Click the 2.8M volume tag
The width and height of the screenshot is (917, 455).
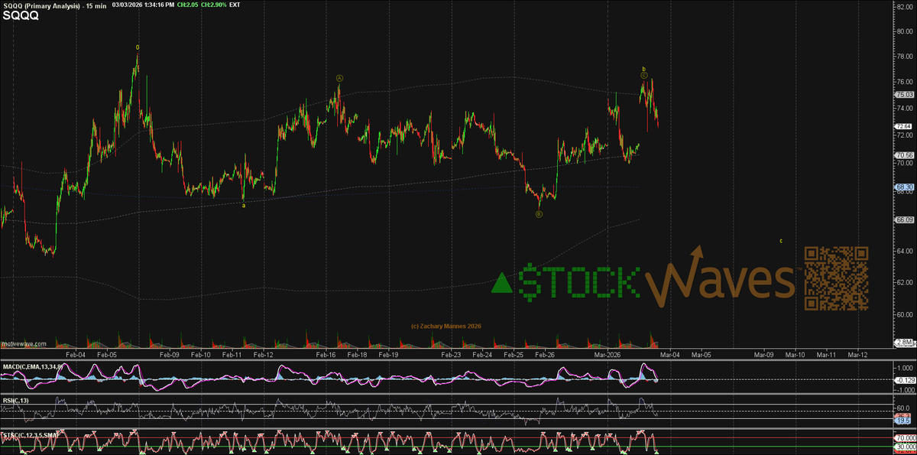coord(903,342)
